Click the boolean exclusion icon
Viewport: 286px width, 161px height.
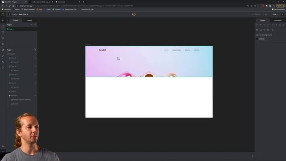tap(268, 30)
